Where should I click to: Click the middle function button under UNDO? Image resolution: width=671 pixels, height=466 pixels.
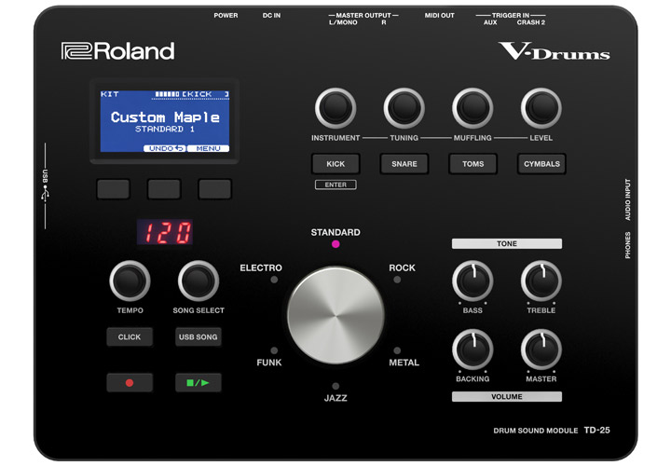click(x=164, y=188)
